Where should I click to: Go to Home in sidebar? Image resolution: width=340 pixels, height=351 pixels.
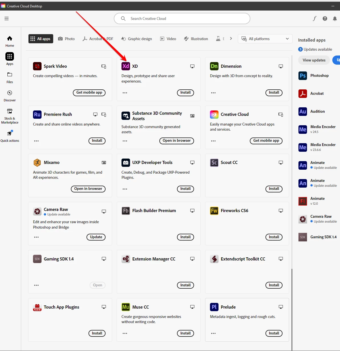(10, 42)
